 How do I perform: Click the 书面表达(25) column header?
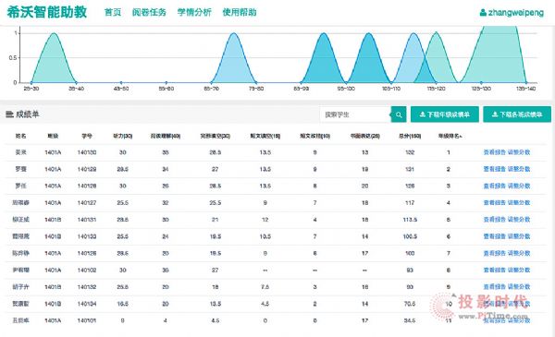point(365,136)
